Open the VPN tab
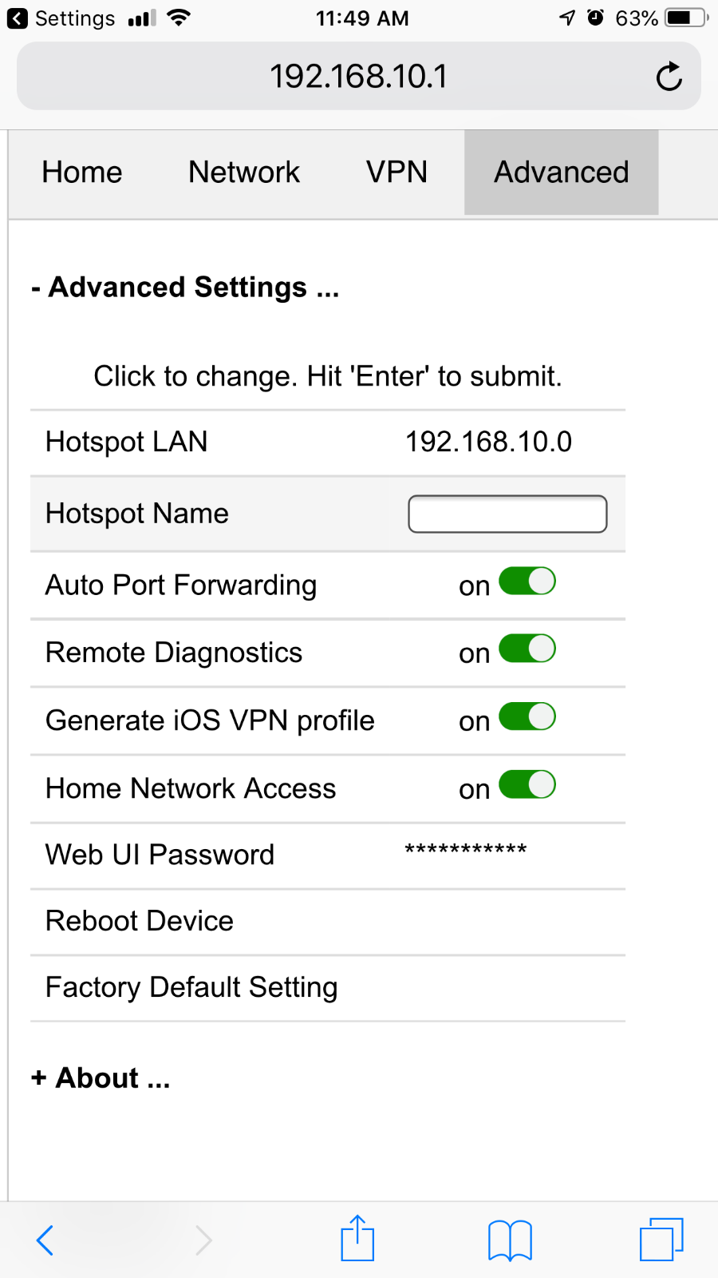The width and height of the screenshot is (718, 1278). 396,173
